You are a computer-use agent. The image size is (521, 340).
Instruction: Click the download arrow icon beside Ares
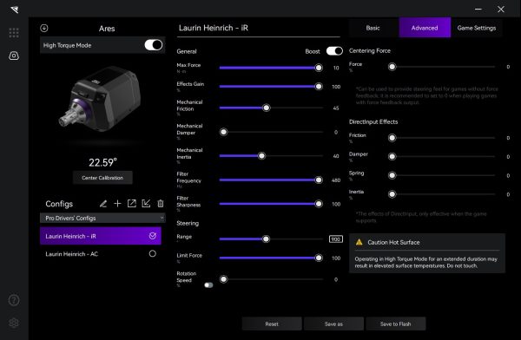pos(44,29)
